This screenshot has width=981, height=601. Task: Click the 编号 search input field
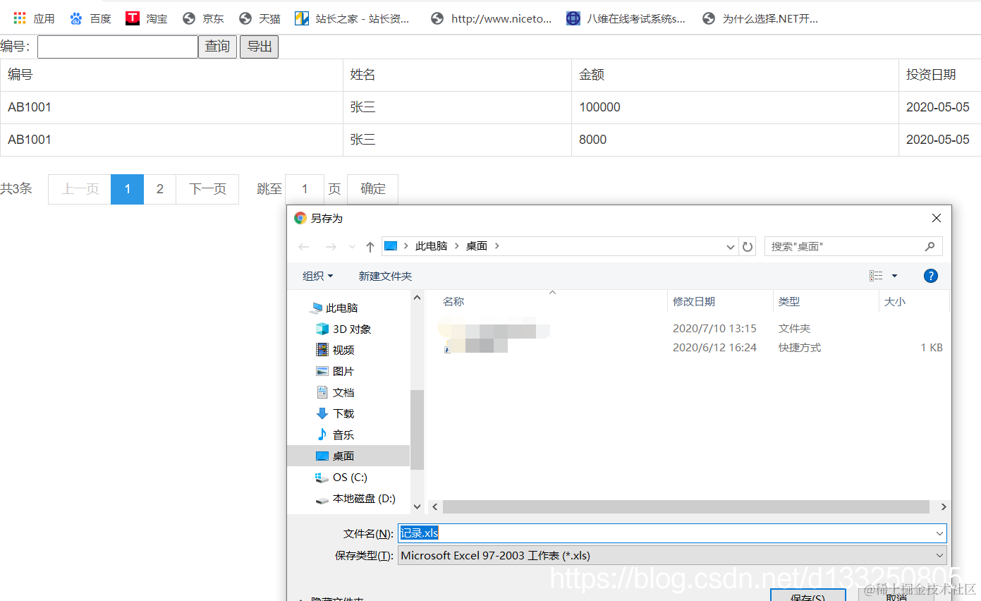click(118, 47)
